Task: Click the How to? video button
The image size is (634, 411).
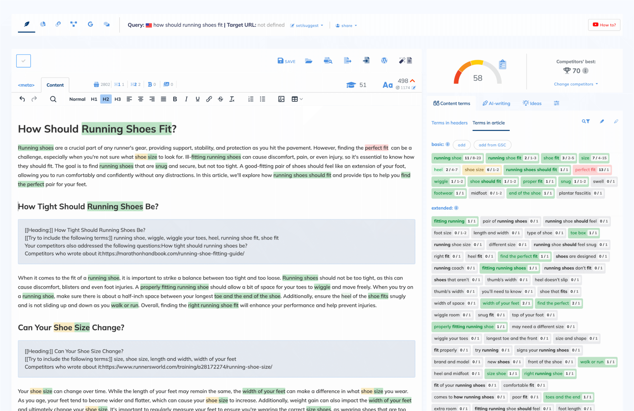Action: pyautogui.click(x=604, y=25)
